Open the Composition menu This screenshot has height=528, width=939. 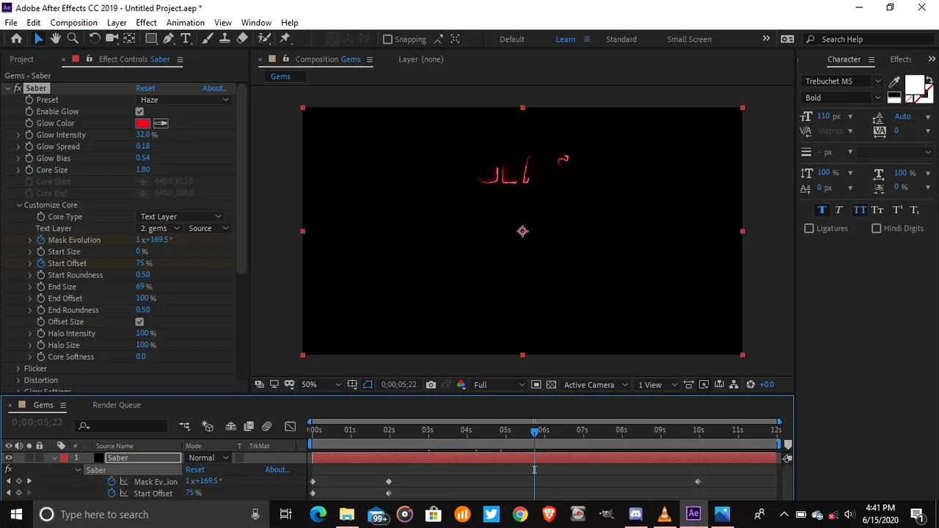click(73, 23)
